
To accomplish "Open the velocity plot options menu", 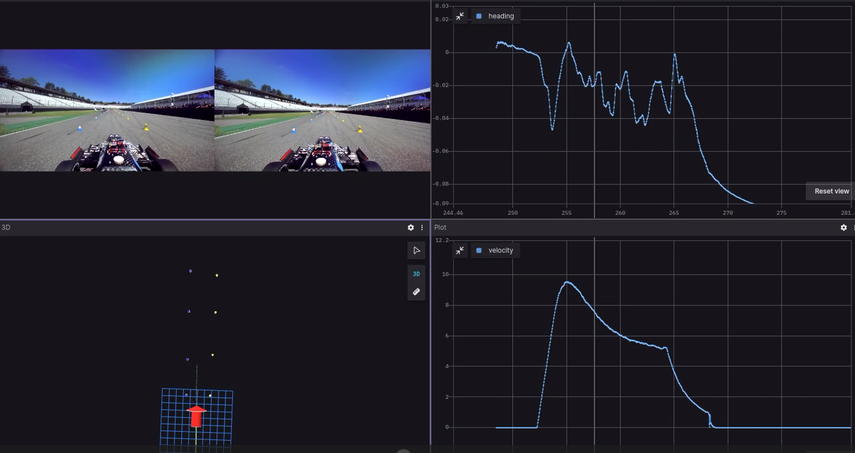I will pyautogui.click(x=853, y=227).
